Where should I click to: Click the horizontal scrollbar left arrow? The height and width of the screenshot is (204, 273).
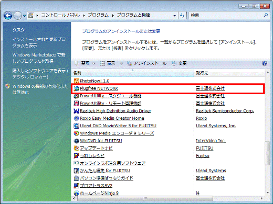point(73,198)
